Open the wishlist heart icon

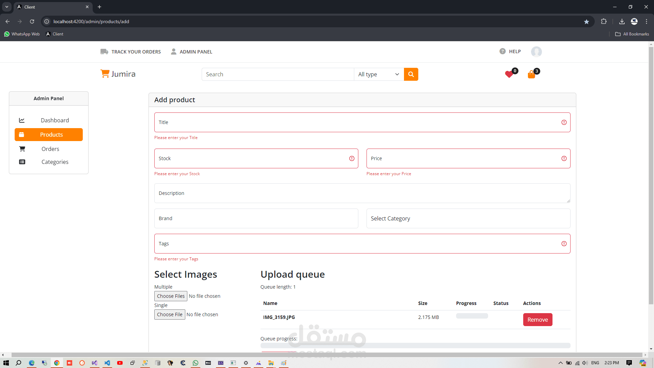(509, 74)
